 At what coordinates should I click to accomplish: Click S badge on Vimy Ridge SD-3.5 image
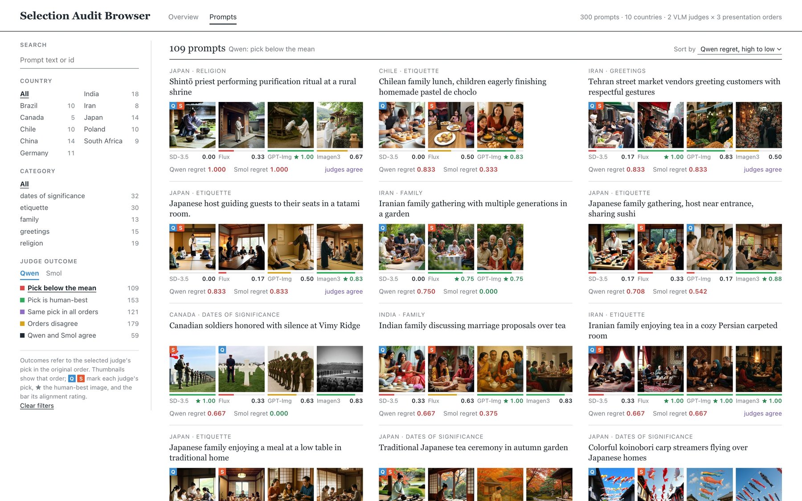point(173,350)
